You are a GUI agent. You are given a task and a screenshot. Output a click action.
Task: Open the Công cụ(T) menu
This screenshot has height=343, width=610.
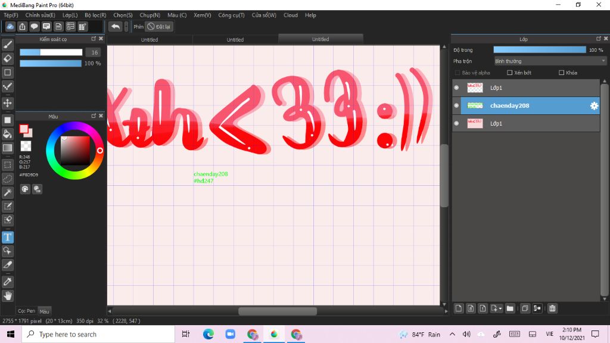coord(231,15)
